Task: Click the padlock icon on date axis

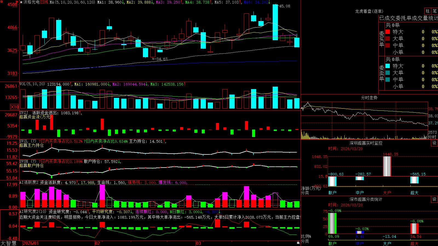Action: click(x=298, y=243)
